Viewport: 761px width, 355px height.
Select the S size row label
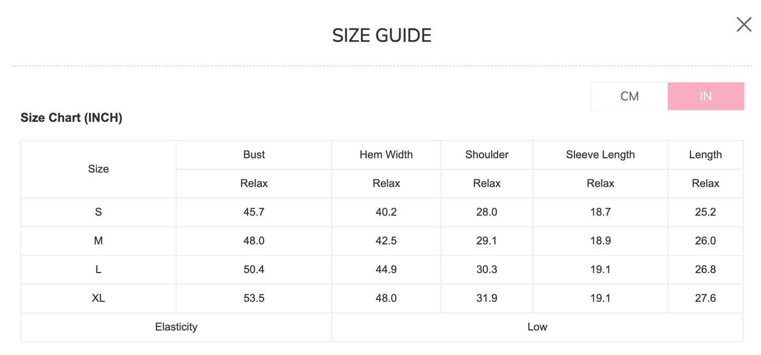coord(98,212)
